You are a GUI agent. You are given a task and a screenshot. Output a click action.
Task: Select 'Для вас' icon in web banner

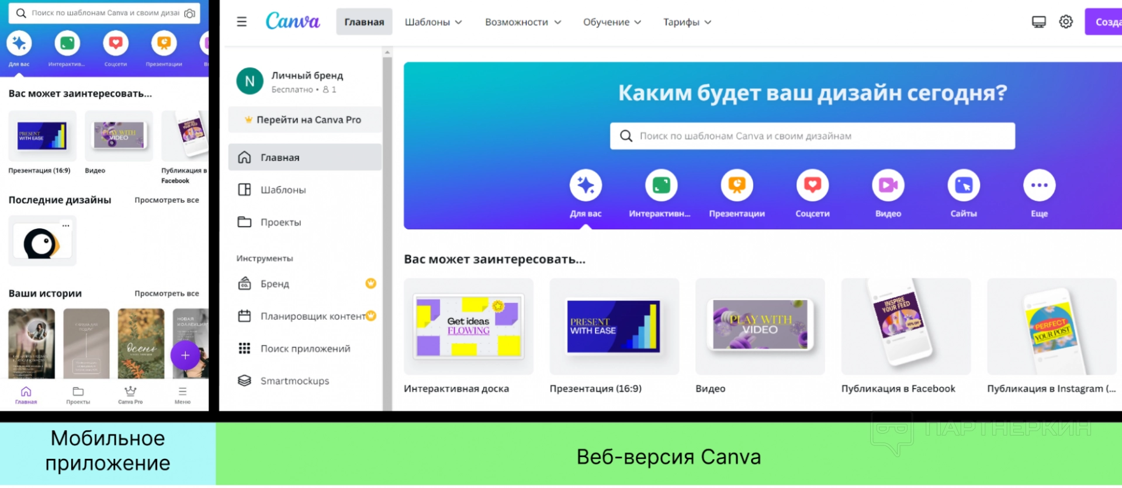pos(586,186)
